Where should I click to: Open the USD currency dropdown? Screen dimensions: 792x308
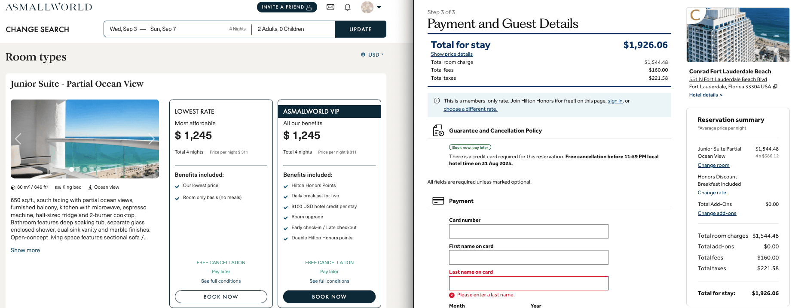pos(376,54)
